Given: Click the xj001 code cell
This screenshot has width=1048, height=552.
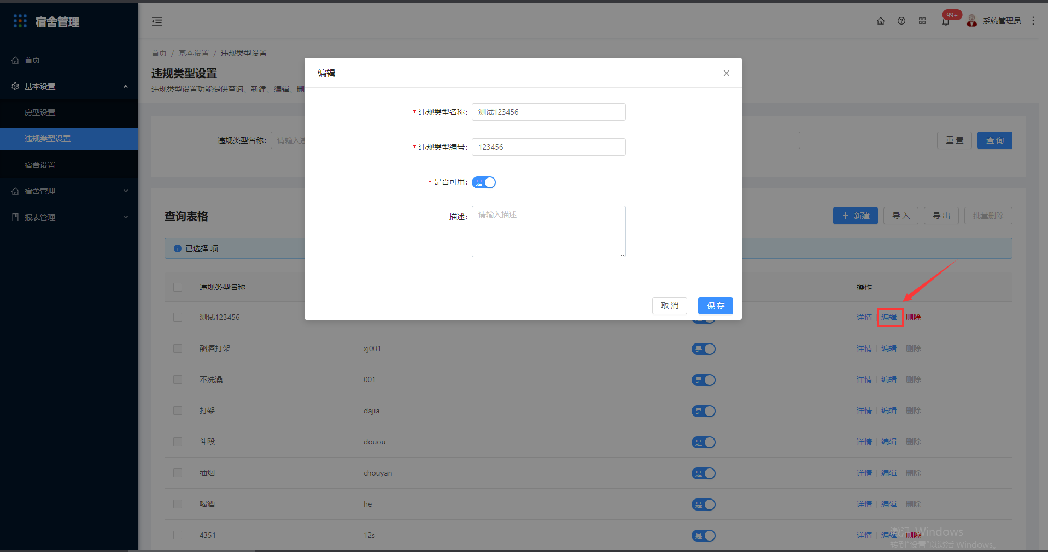Looking at the screenshot, I should tap(372, 348).
